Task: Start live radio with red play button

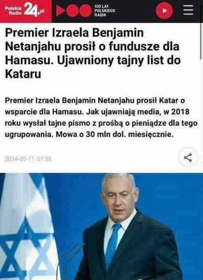Action: [x=164, y=11]
